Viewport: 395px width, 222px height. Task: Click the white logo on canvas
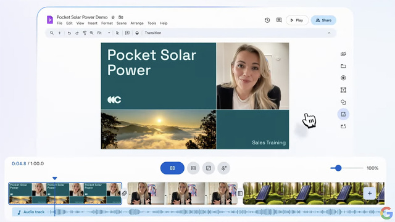114,100
